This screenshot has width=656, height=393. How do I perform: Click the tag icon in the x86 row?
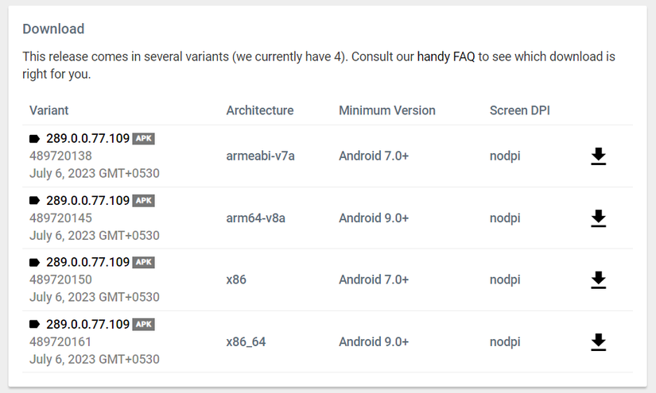point(35,262)
